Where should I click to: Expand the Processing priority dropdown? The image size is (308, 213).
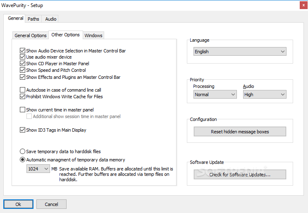(215, 95)
